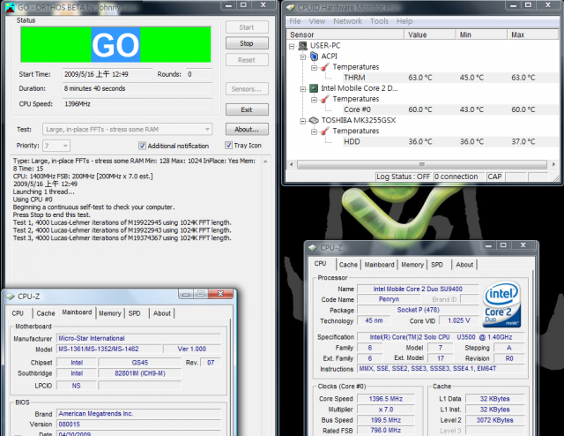Click the ACPI node icon
The height and width of the screenshot is (436, 564).
(314, 56)
